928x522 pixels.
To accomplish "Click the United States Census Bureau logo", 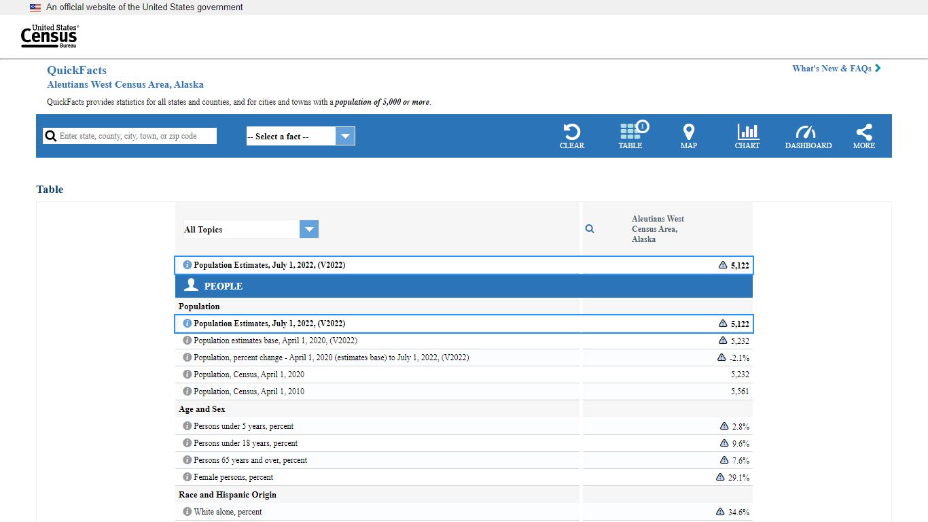I will [x=49, y=36].
